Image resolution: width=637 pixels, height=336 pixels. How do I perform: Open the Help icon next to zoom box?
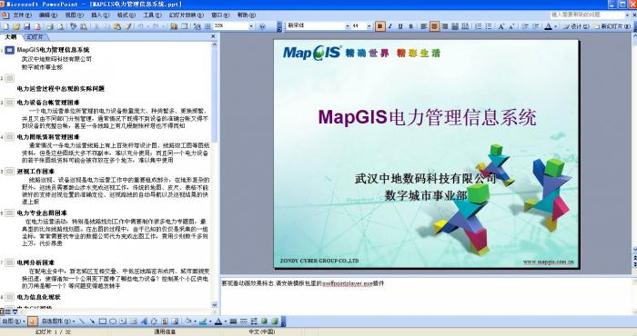pyautogui.click(x=262, y=26)
